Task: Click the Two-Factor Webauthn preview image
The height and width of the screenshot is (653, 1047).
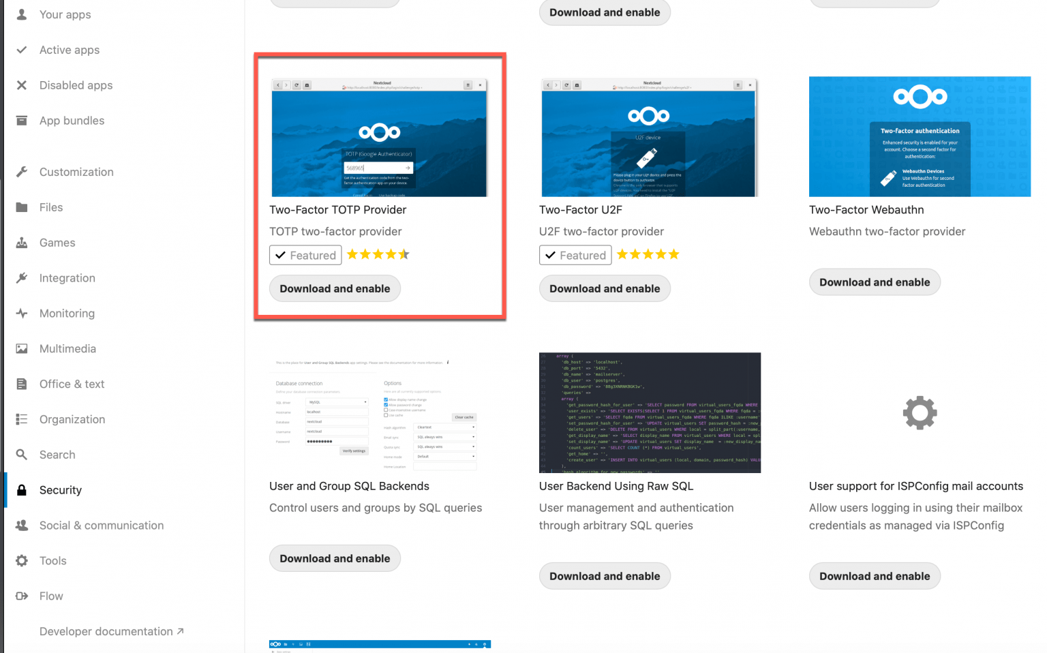Action: pyautogui.click(x=920, y=136)
